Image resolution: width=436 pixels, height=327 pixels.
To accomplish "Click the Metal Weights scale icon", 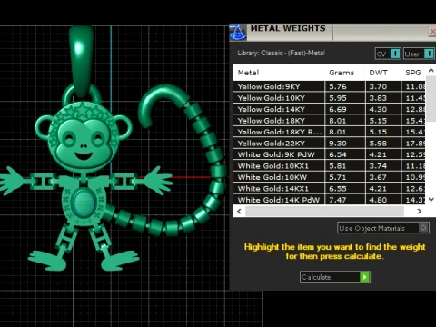I will point(238,33).
